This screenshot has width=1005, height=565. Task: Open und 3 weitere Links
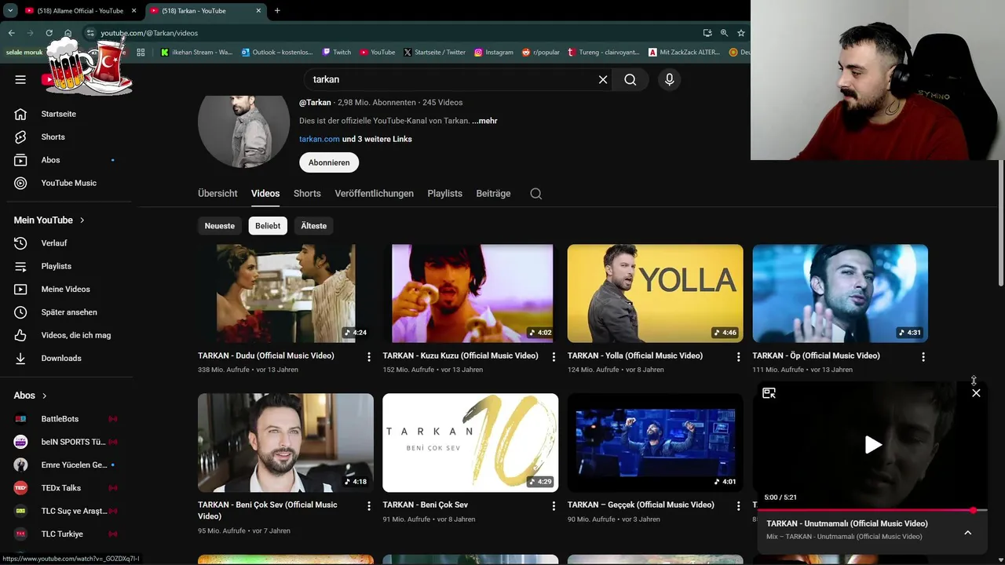click(x=377, y=139)
